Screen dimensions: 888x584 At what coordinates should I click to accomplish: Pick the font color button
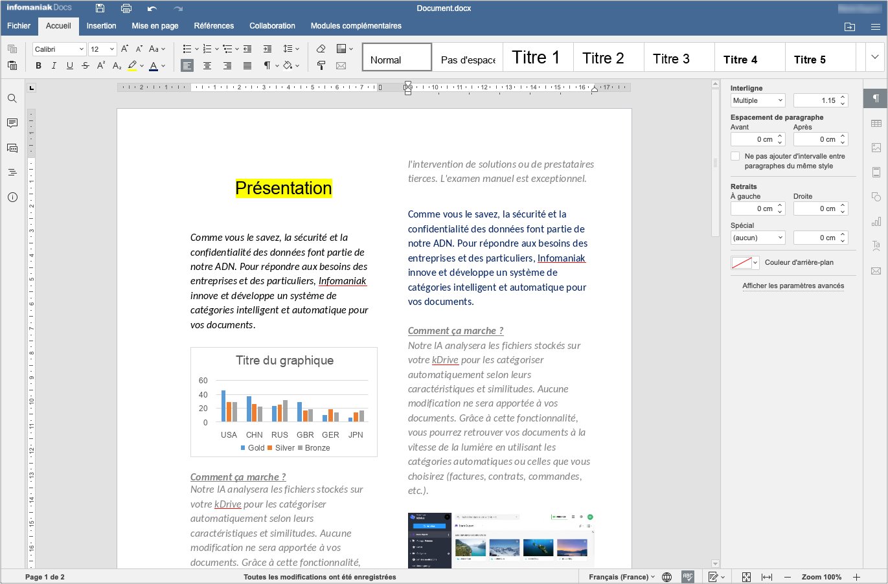point(154,65)
